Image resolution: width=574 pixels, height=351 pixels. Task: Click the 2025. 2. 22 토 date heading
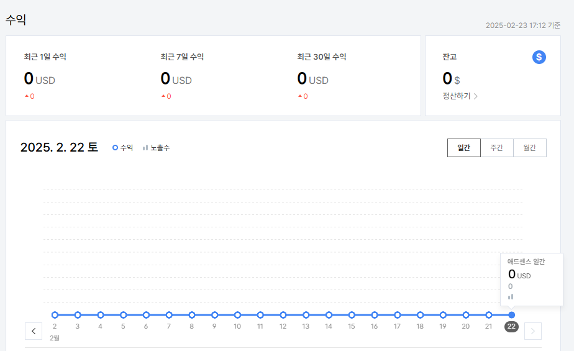point(59,147)
